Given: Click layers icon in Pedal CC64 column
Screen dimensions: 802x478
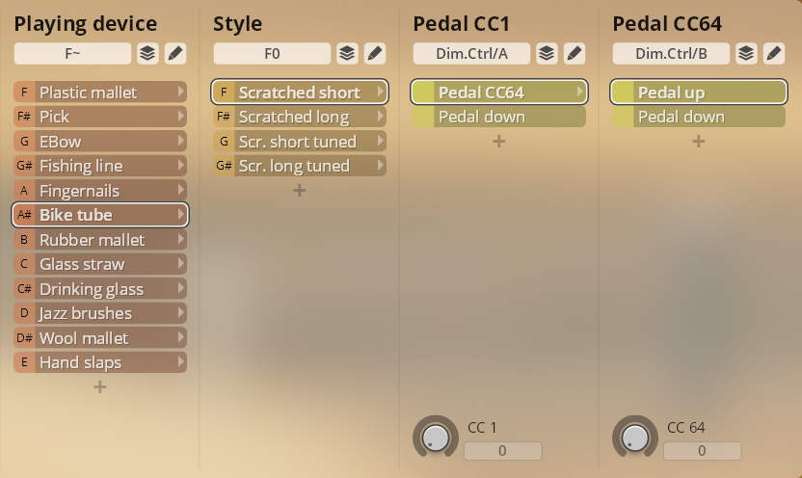Looking at the screenshot, I should pyautogui.click(x=746, y=54).
